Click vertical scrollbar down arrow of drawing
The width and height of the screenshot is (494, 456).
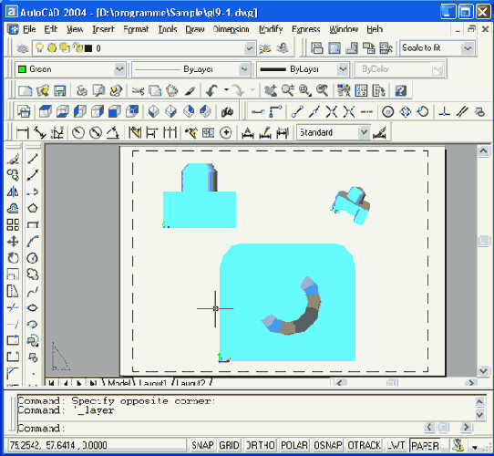pos(483,370)
